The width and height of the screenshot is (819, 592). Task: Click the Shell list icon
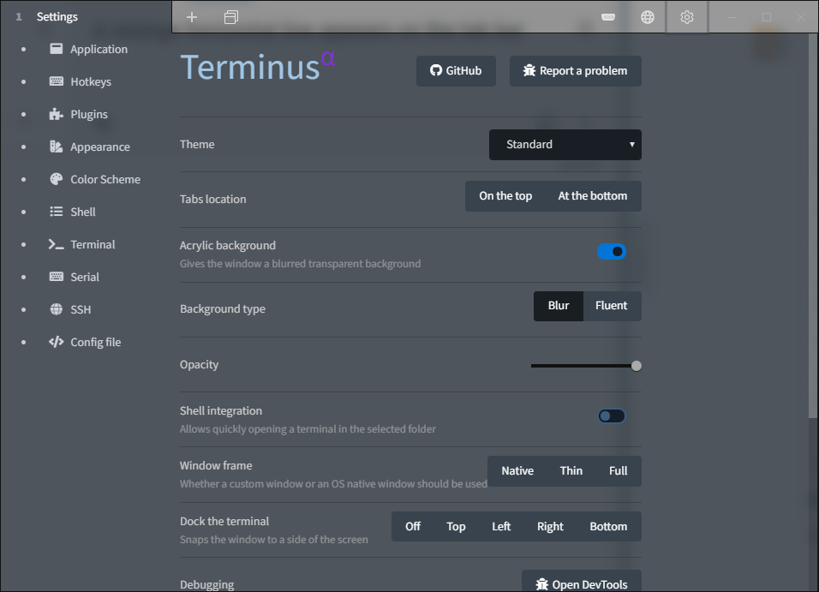click(x=56, y=211)
